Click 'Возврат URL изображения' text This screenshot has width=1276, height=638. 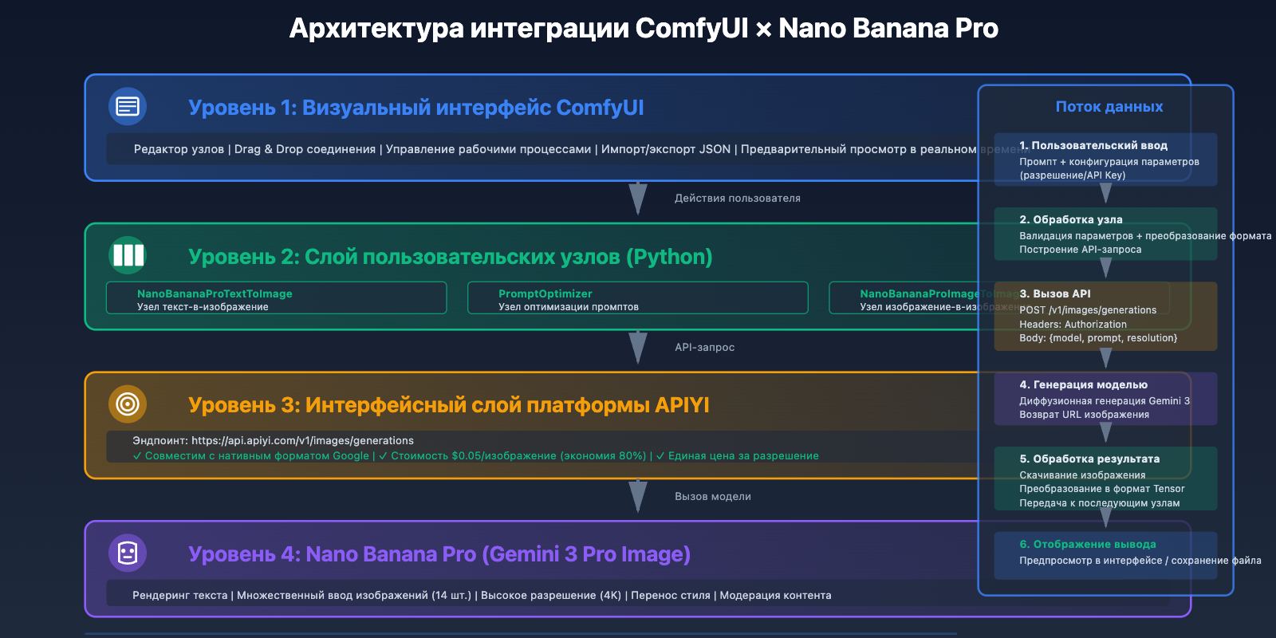[x=1085, y=415]
